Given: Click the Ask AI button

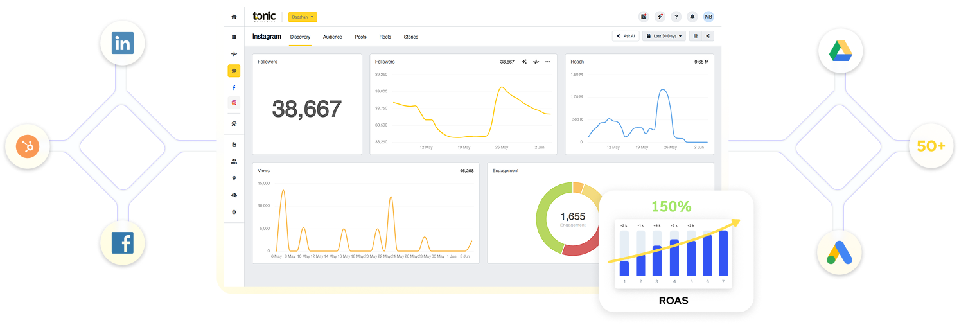Looking at the screenshot, I should click(x=626, y=36).
